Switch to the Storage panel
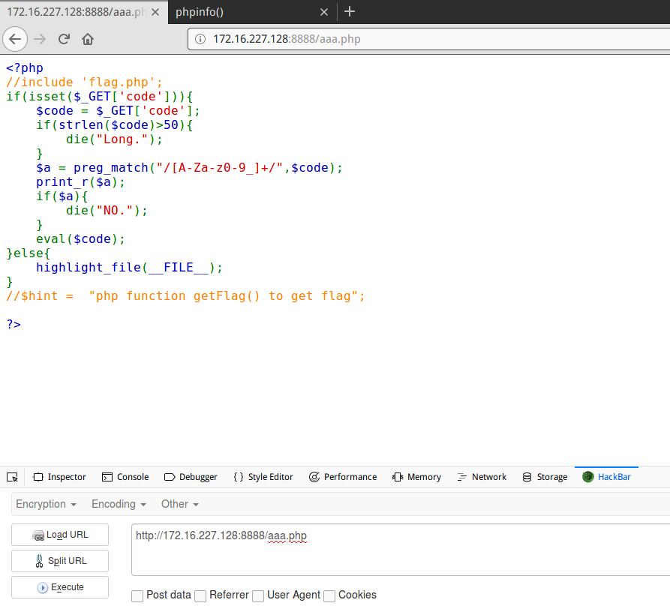 (x=545, y=477)
